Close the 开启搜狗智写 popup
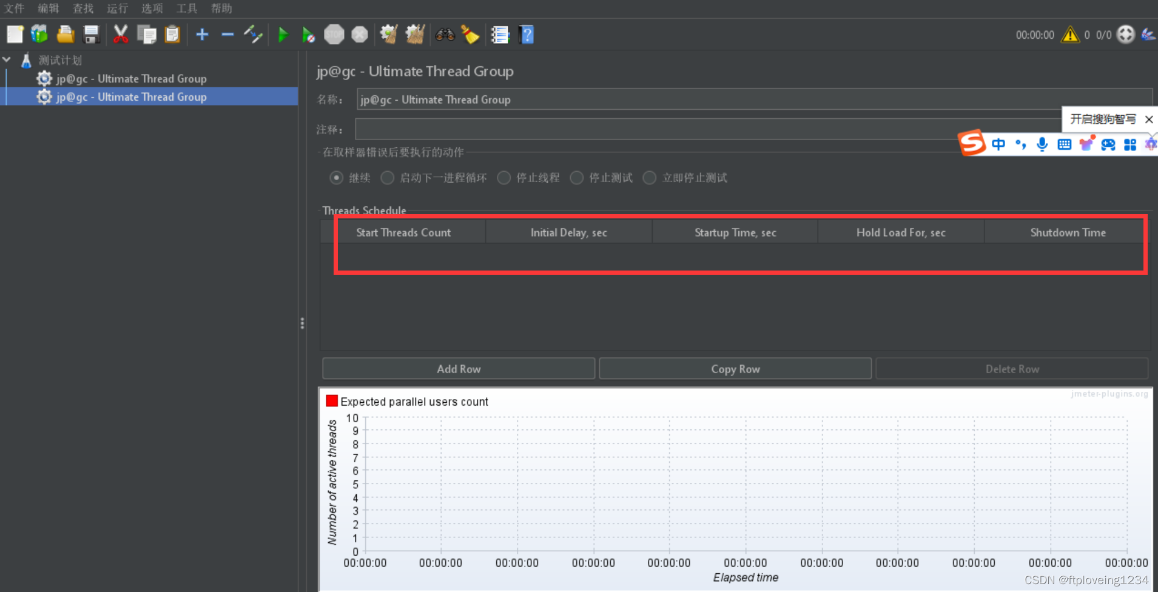The image size is (1158, 592). coord(1149,119)
